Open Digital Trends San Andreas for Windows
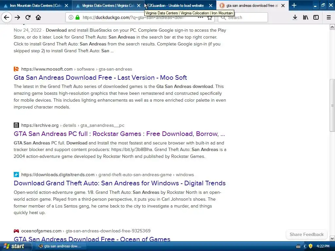 [x=120, y=183]
